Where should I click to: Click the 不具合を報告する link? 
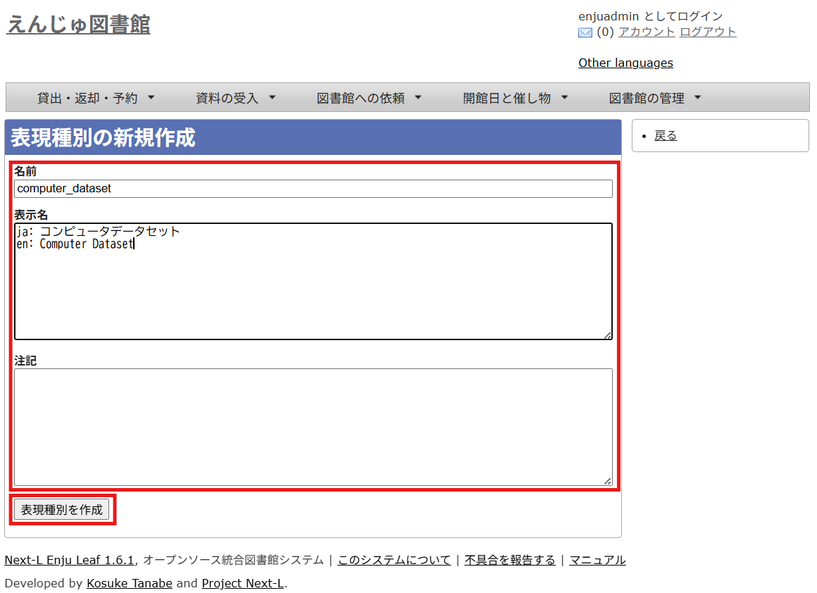510,560
